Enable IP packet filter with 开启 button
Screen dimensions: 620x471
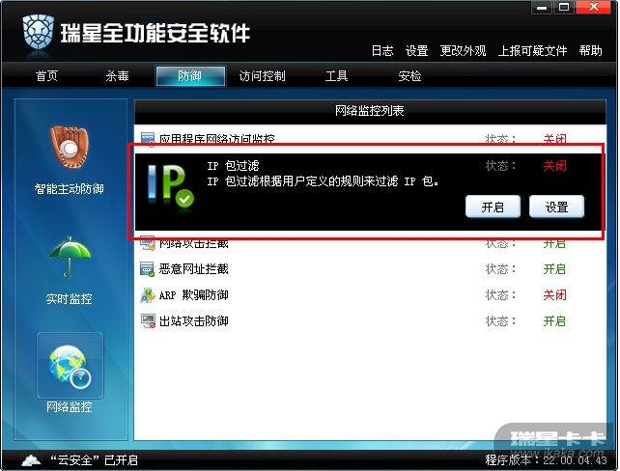493,207
